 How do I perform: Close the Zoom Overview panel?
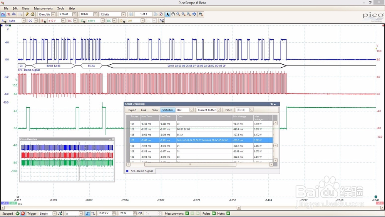point(113,139)
